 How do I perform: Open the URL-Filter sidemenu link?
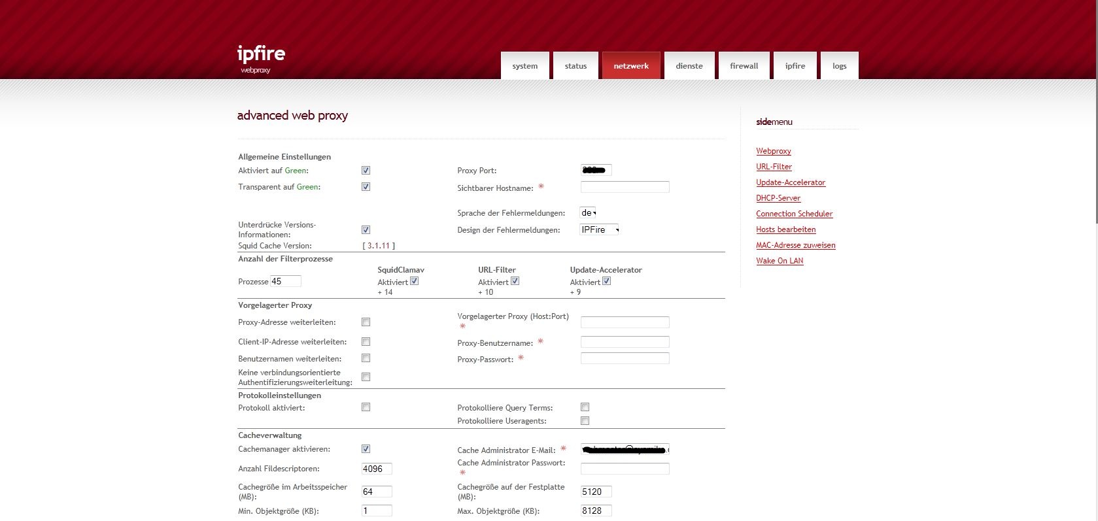coord(774,167)
